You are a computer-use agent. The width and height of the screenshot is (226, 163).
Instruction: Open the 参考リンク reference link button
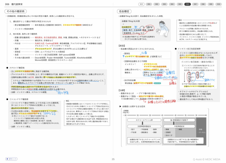pos(11,159)
